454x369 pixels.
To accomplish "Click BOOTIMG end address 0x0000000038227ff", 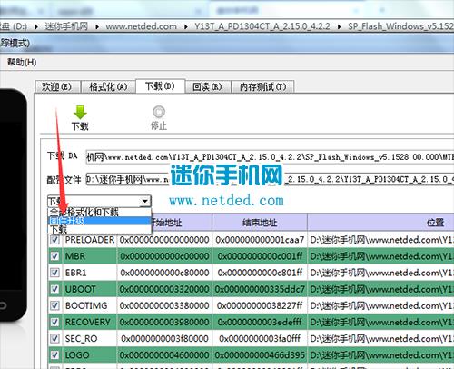I will (260, 305).
